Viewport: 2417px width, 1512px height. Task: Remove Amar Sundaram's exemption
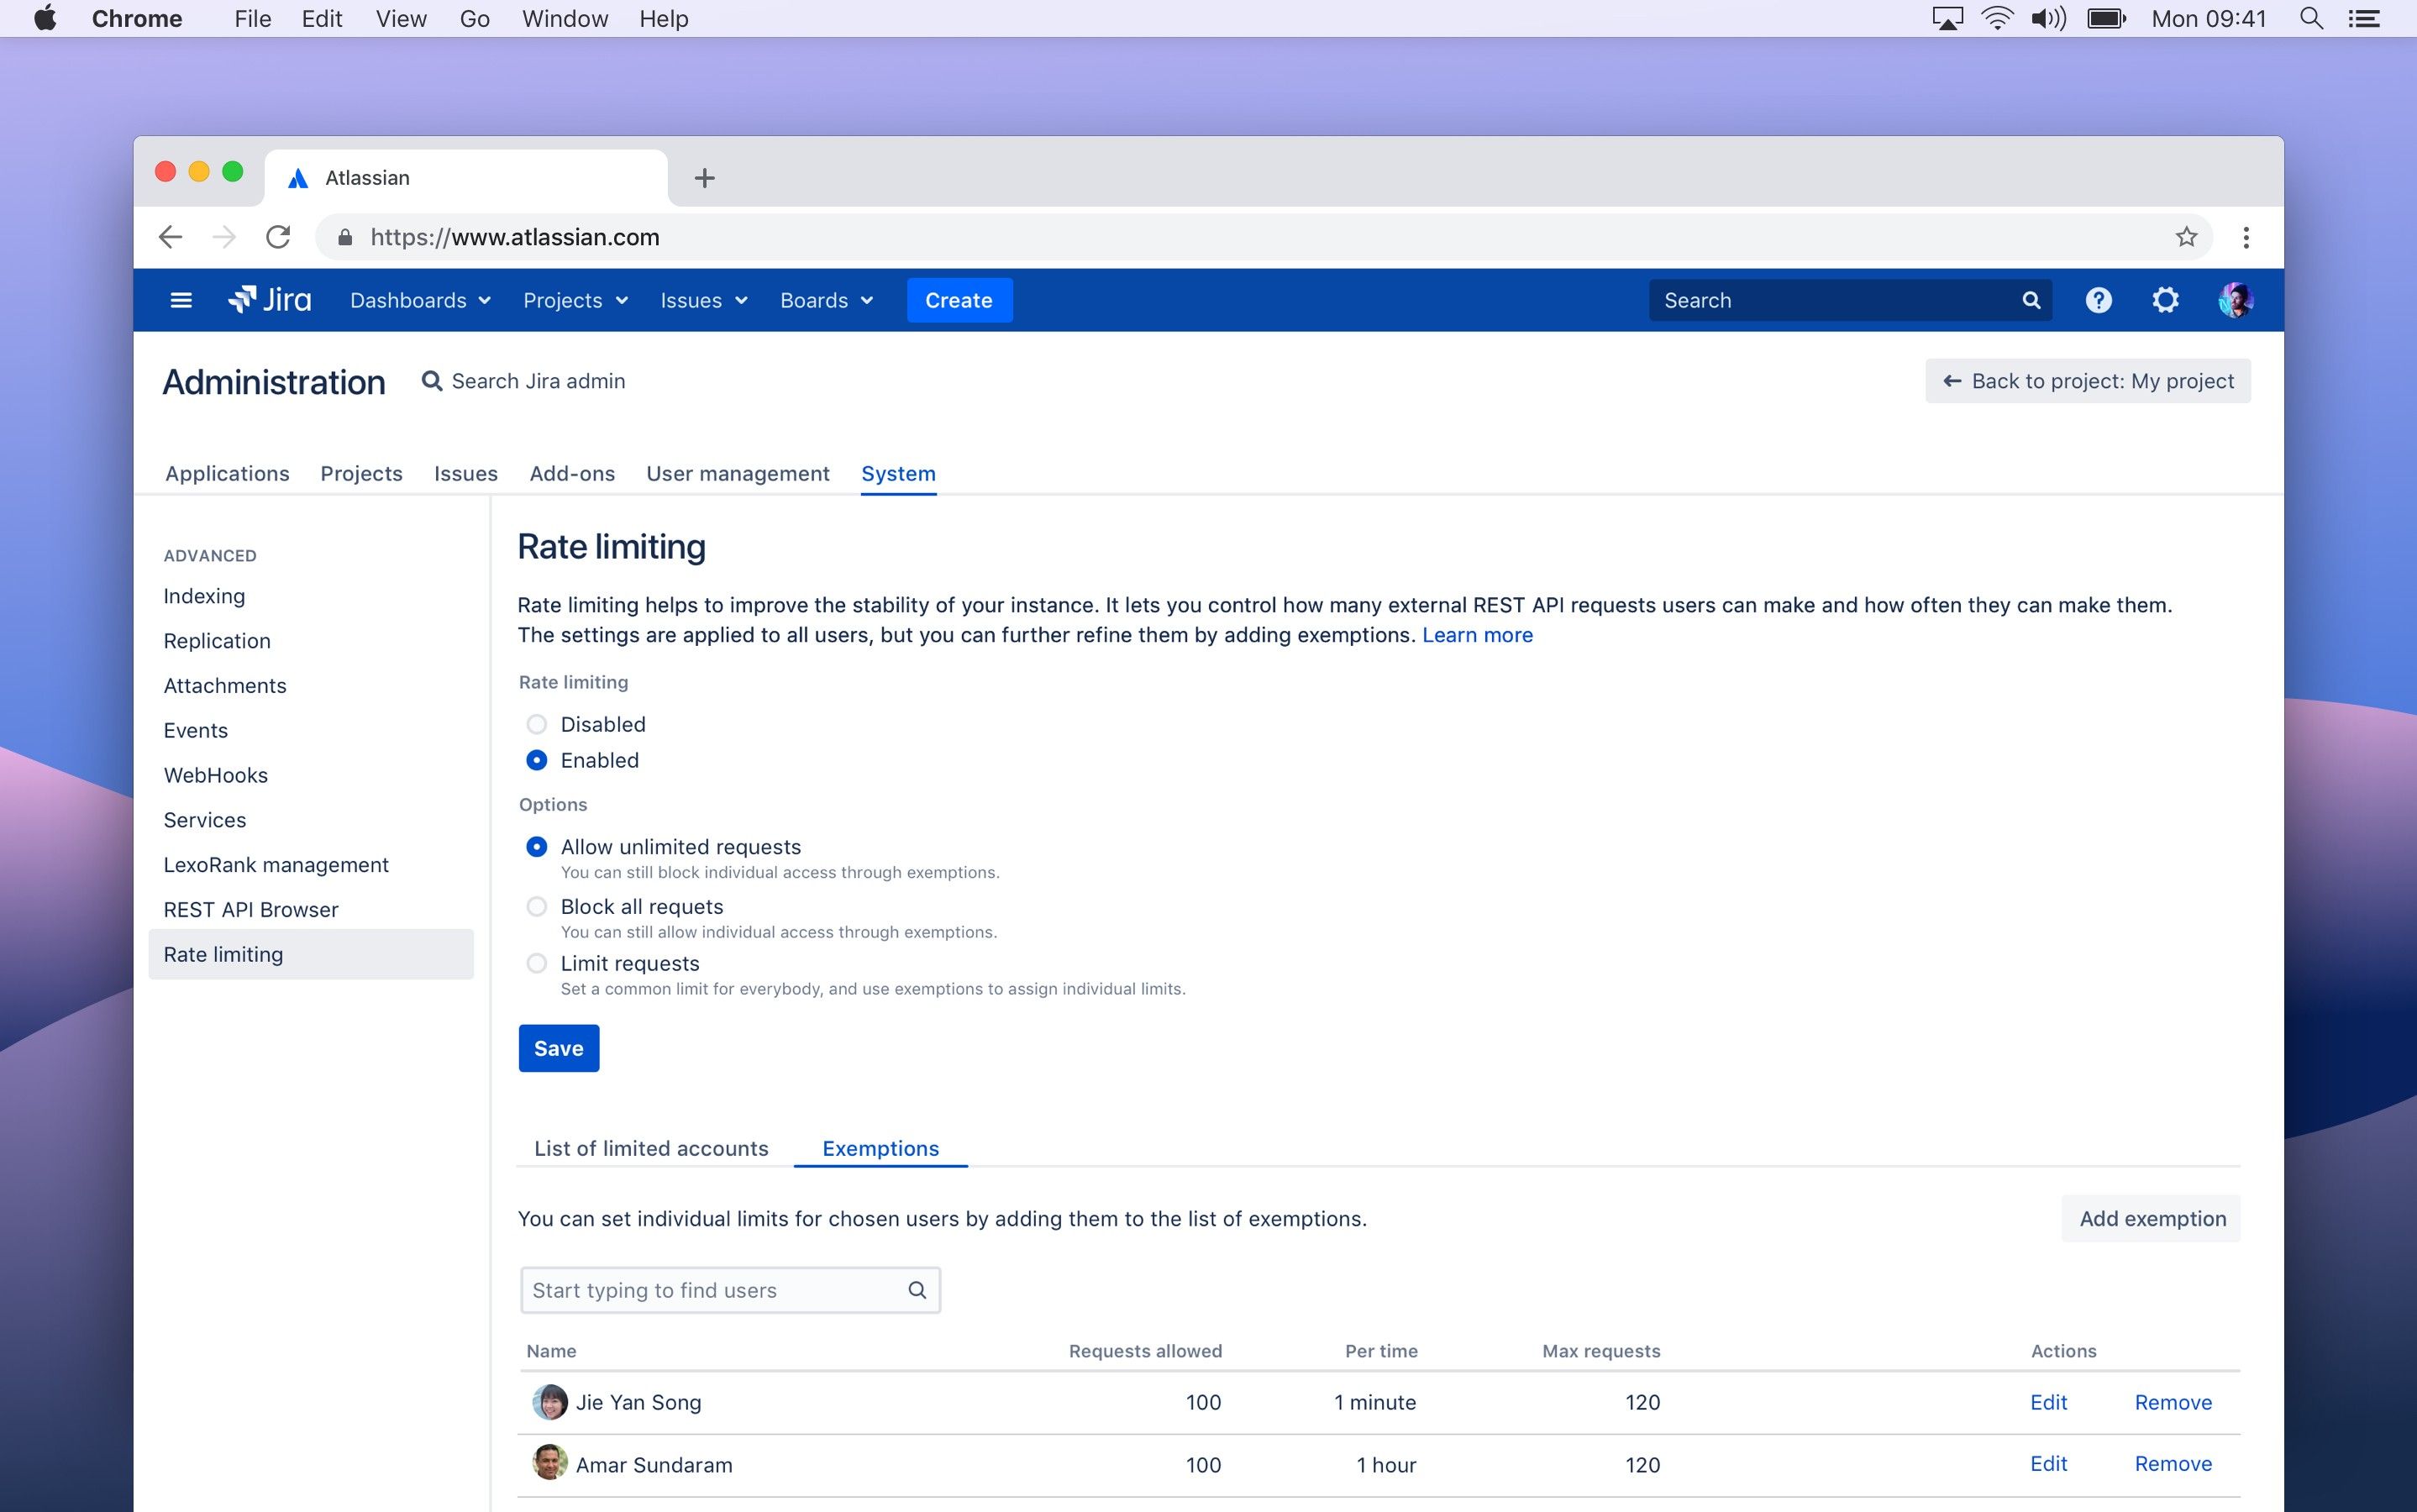coord(2172,1463)
